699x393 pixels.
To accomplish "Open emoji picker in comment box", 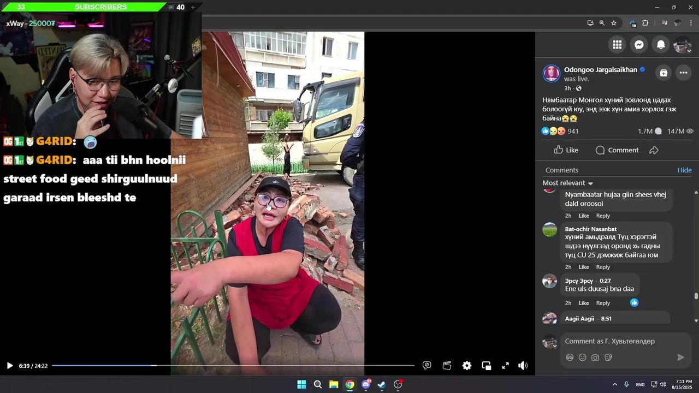I will [x=583, y=358].
